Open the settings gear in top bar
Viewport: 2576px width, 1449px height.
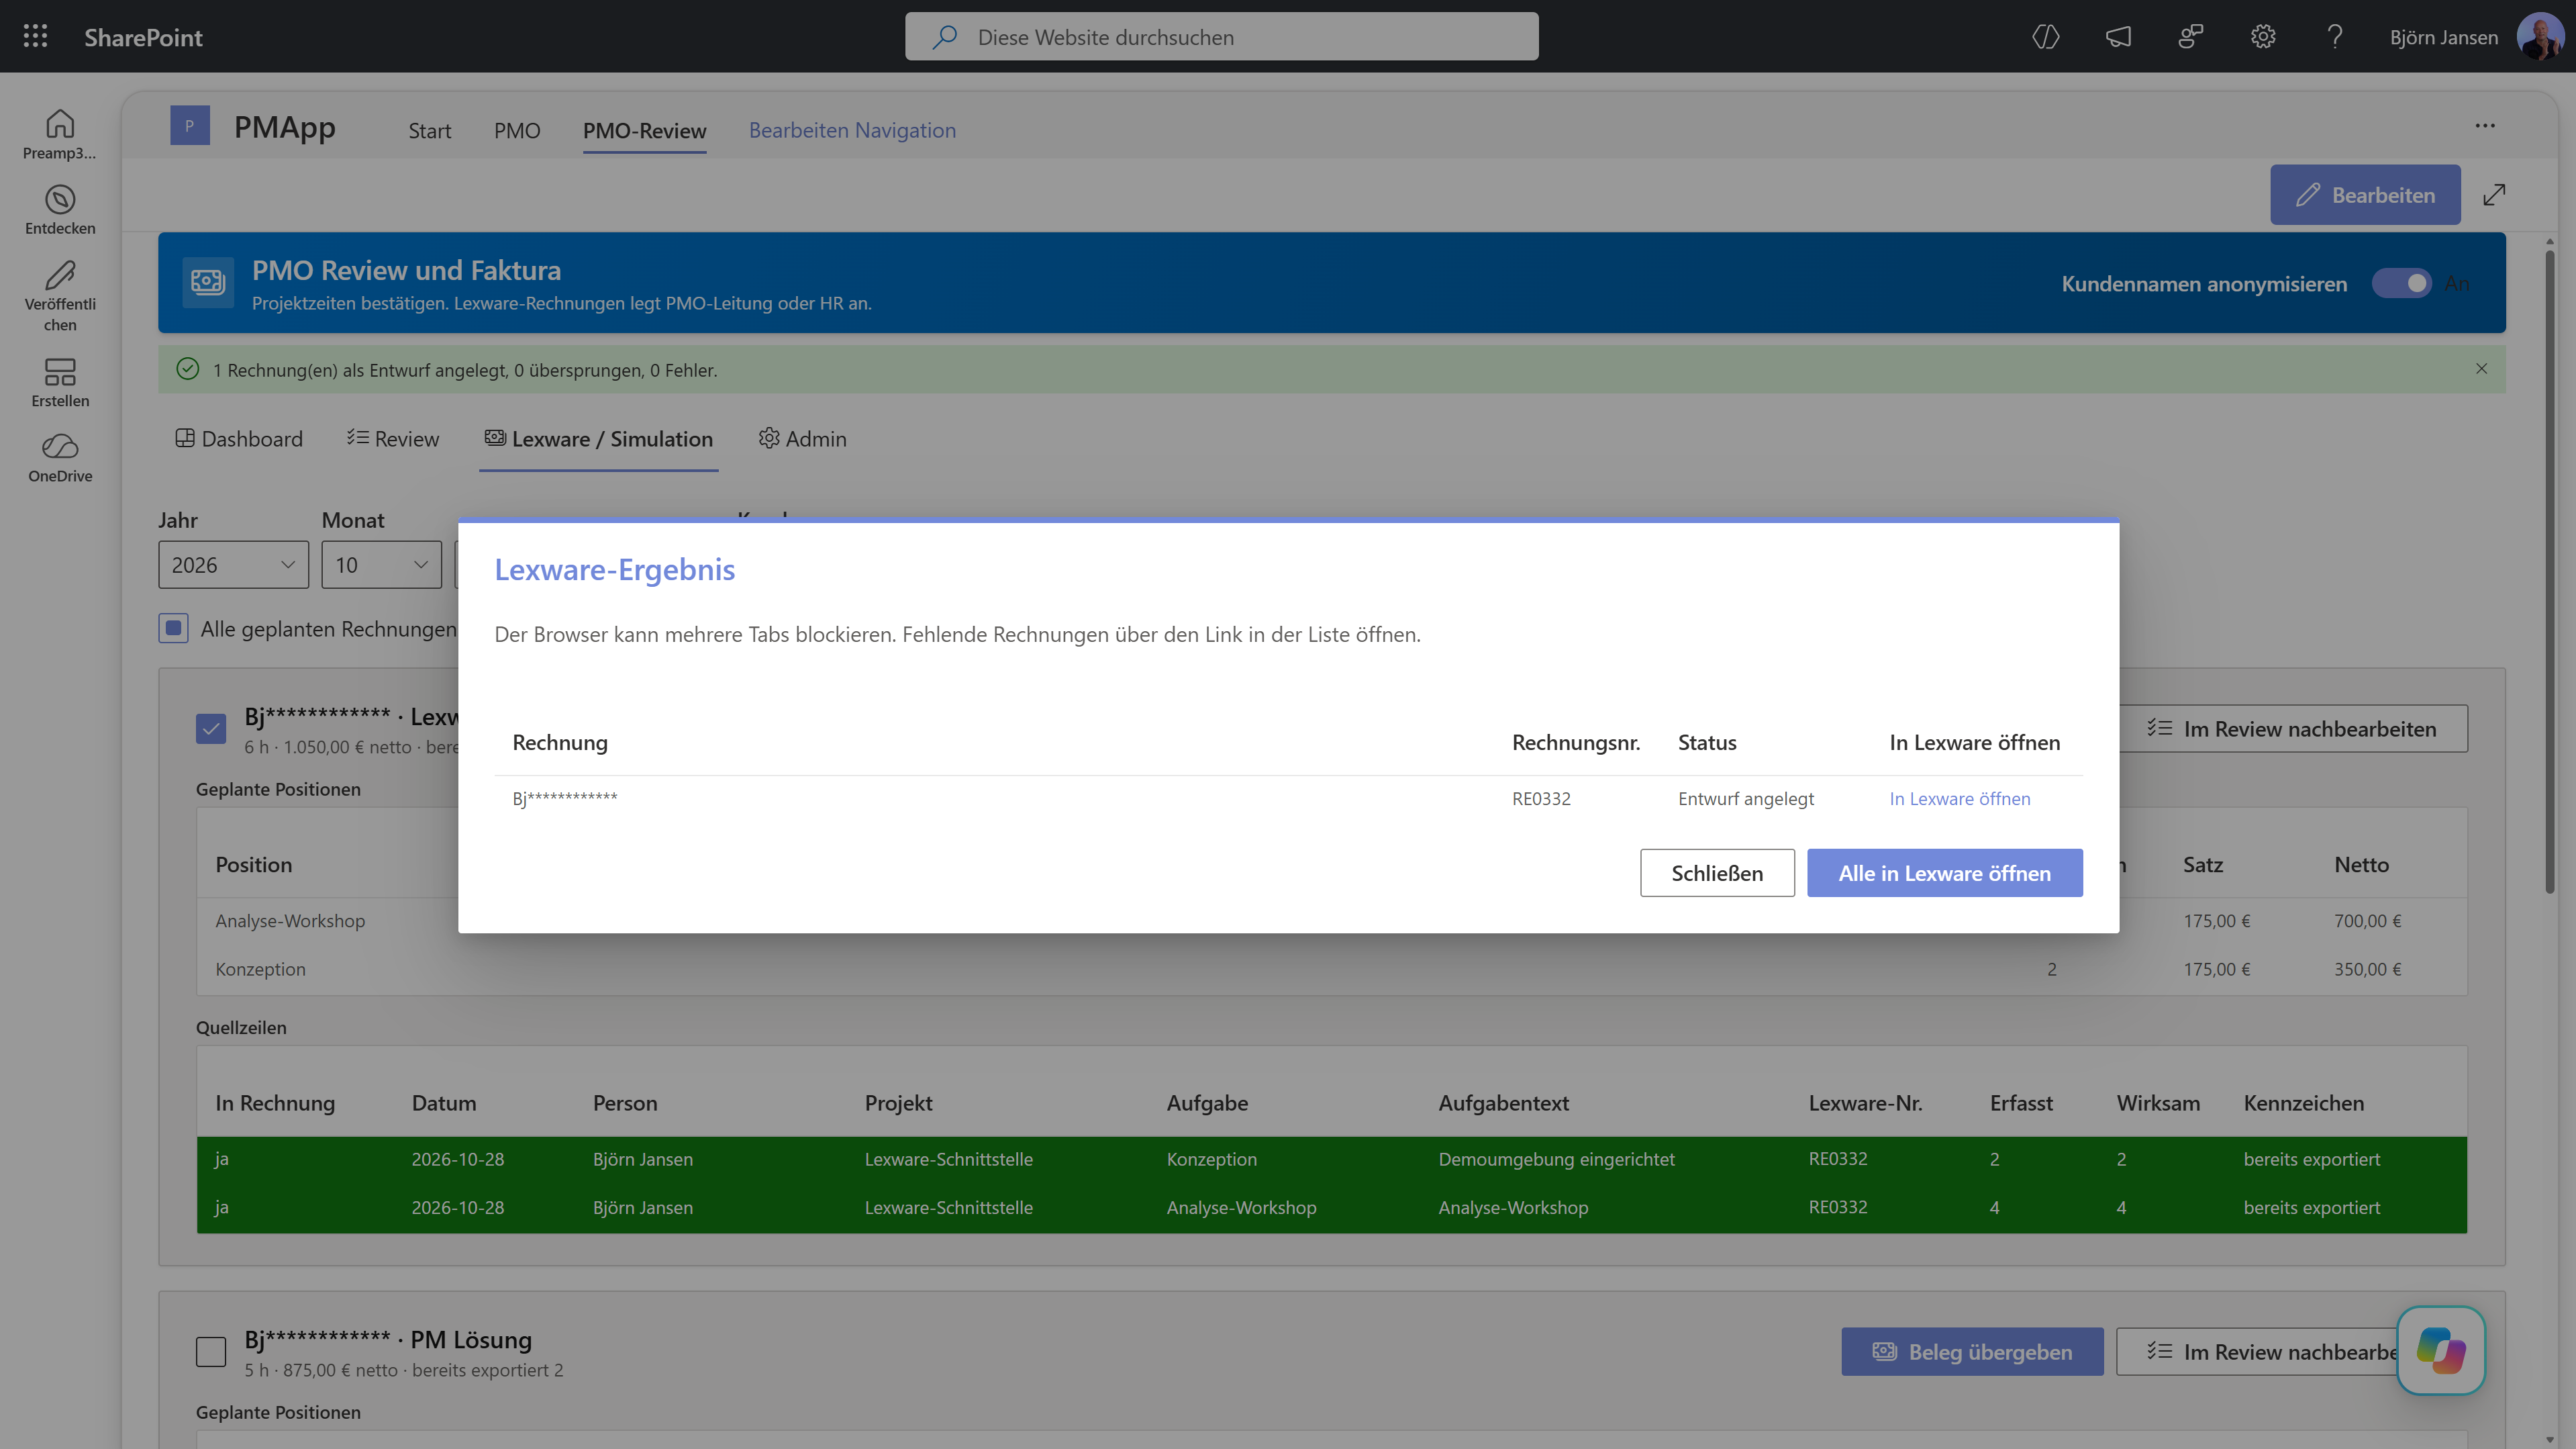click(x=2263, y=37)
